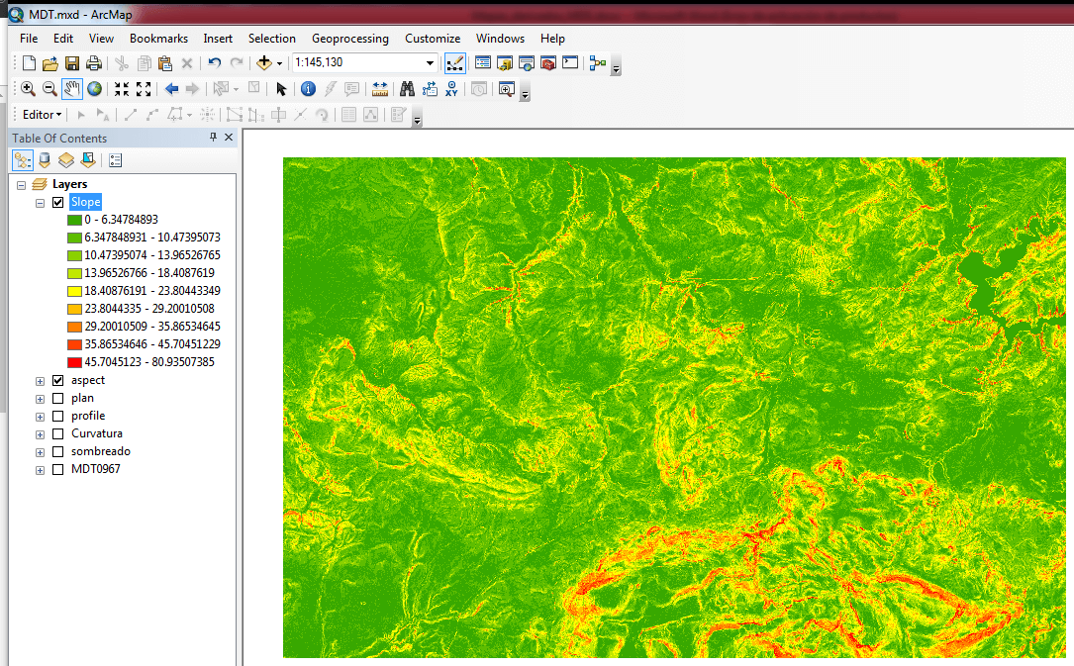1074x666 pixels.
Task: Click the Add Data button
Action: [264, 63]
